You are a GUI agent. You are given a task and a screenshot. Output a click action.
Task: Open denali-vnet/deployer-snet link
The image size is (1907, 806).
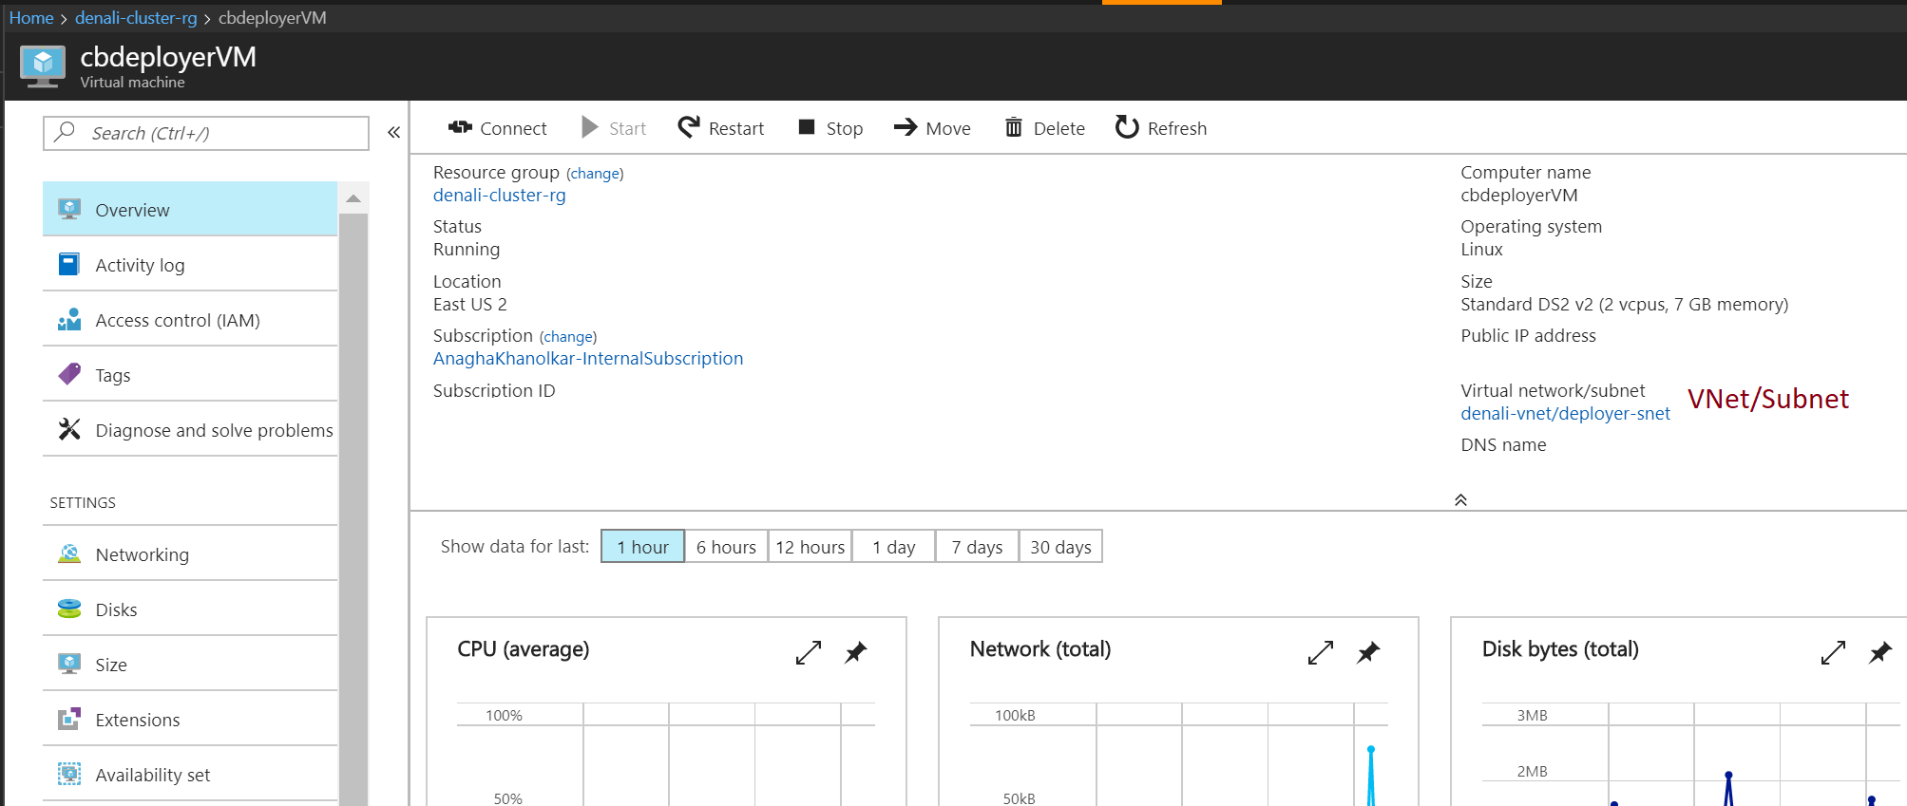tap(1565, 413)
